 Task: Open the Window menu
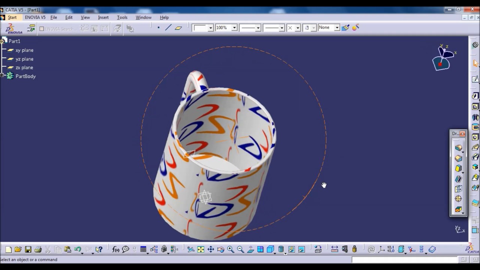pyautogui.click(x=144, y=17)
